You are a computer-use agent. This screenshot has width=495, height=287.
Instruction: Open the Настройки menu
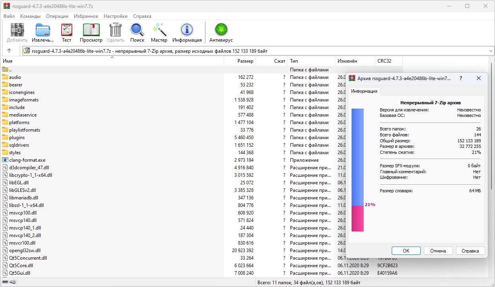pyautogui.click(x=115, y=16)
